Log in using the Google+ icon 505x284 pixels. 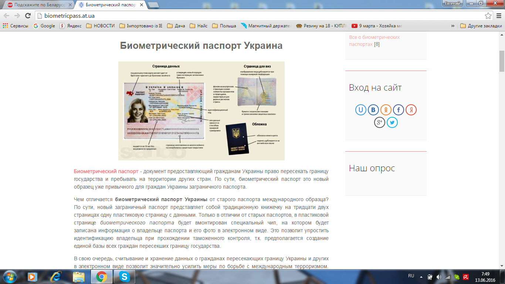380,122
